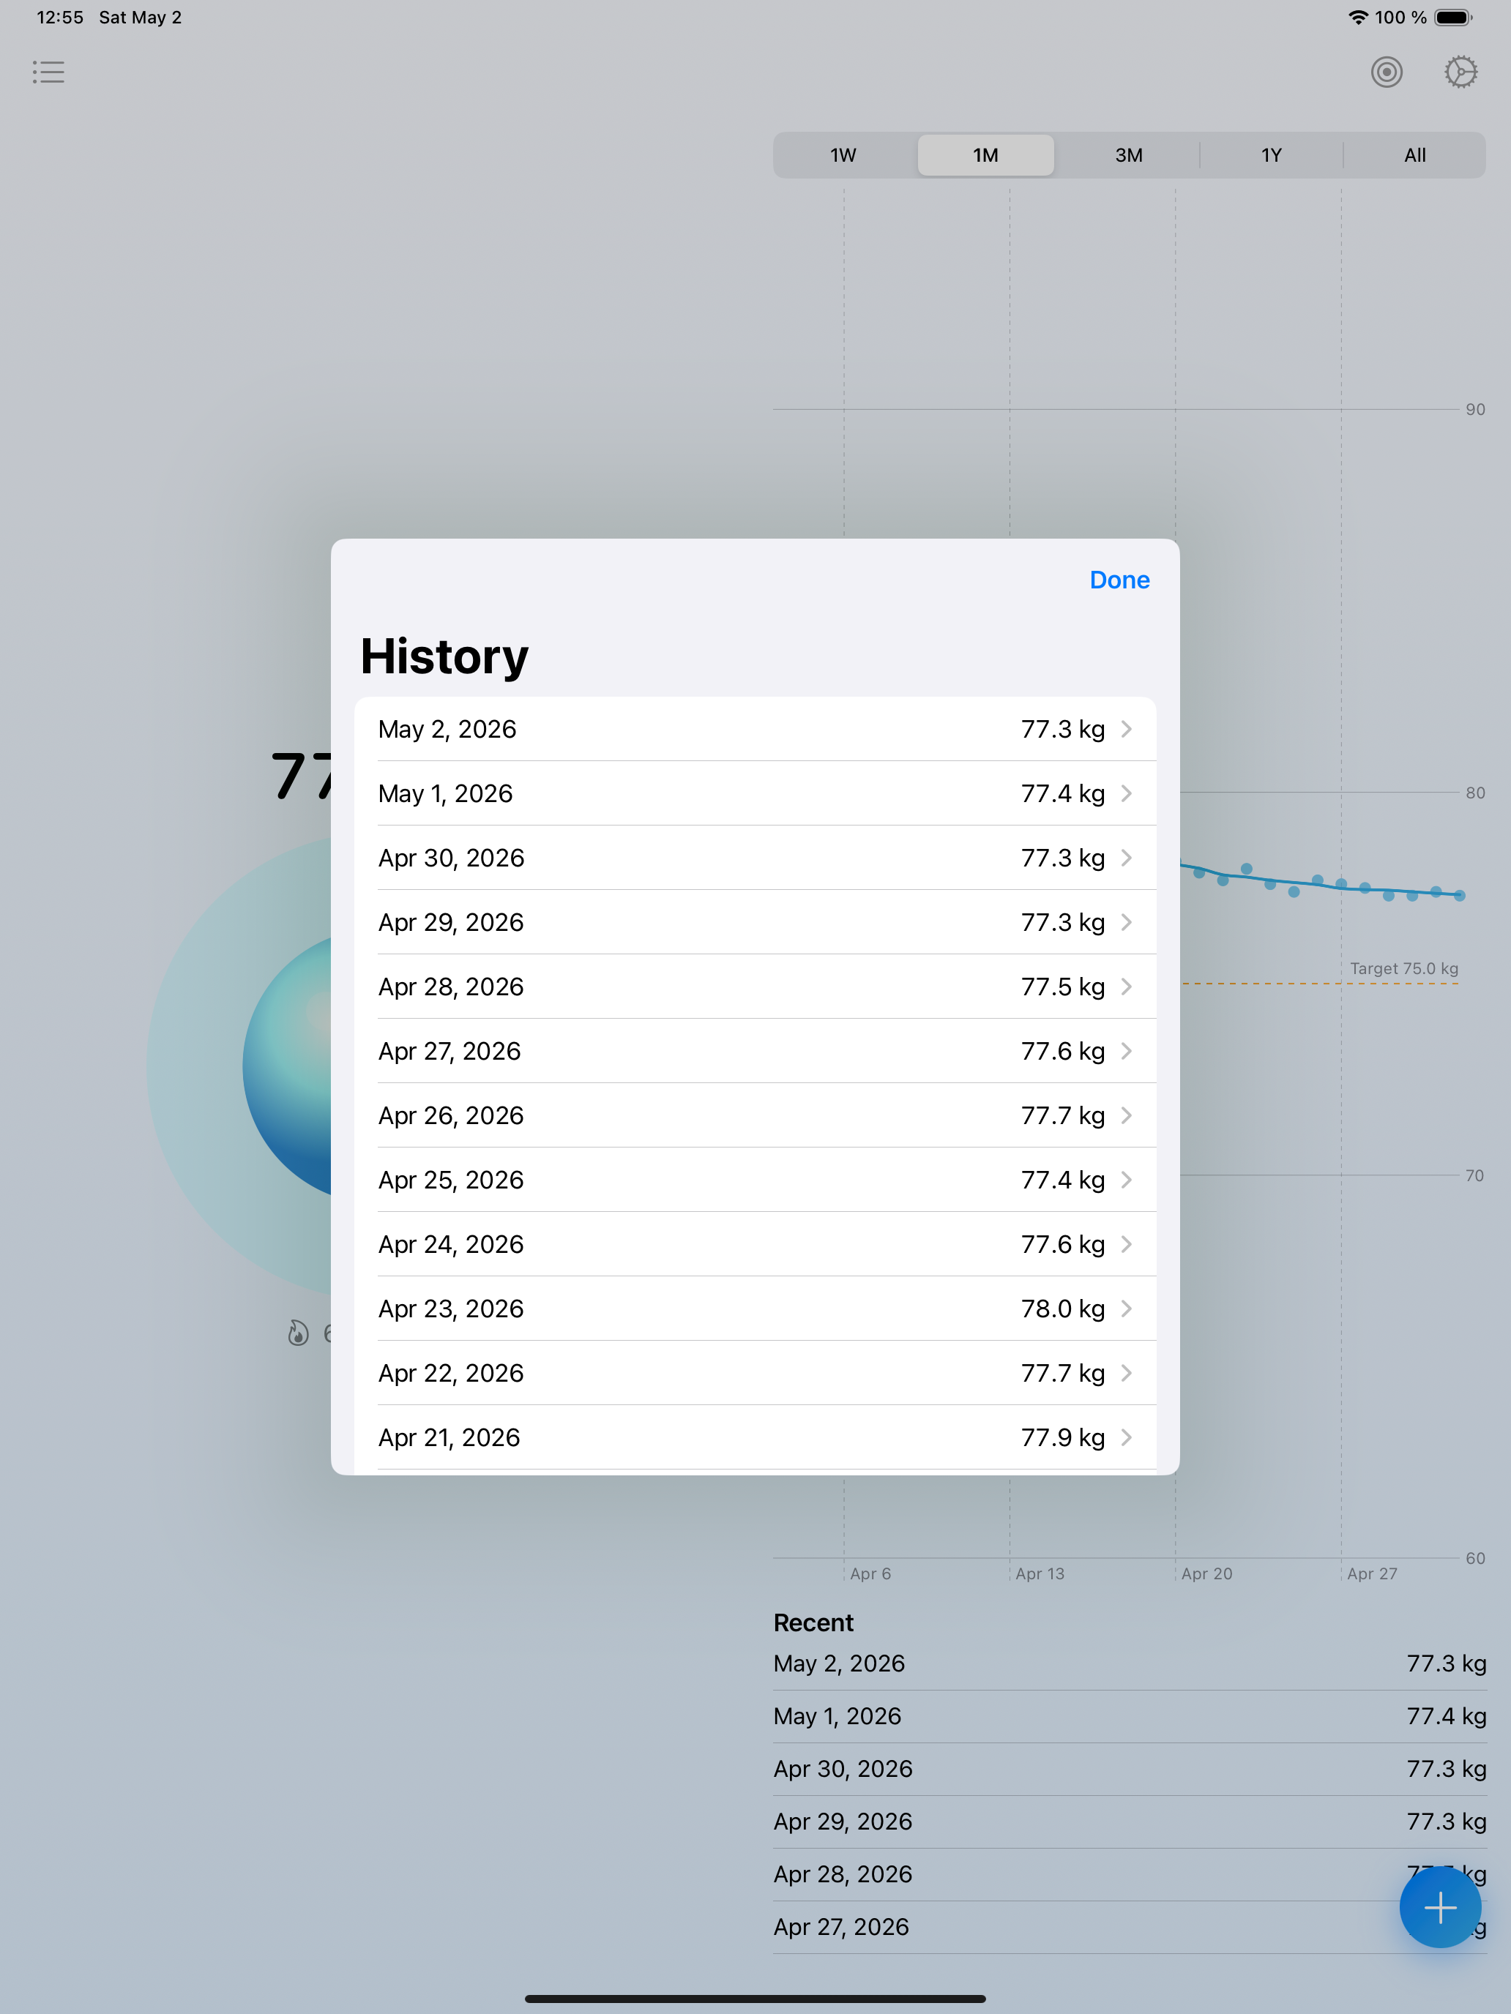
Task: Open Apr 29, 2026 history entry chevron
Action: (1127, 922)
